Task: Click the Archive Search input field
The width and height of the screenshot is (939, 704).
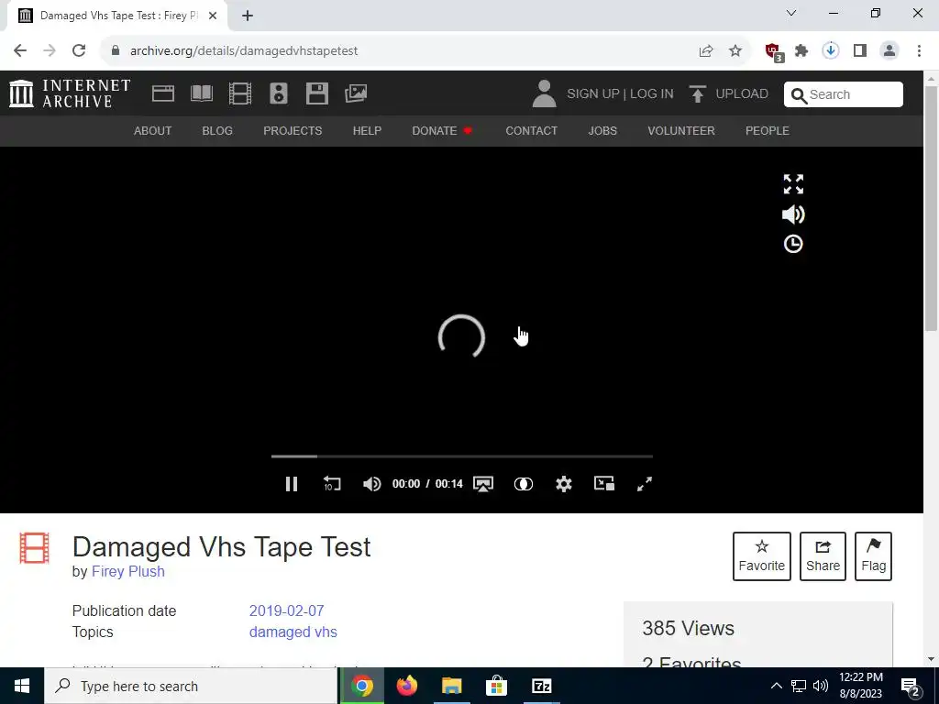Action: [x=844, y=94]
